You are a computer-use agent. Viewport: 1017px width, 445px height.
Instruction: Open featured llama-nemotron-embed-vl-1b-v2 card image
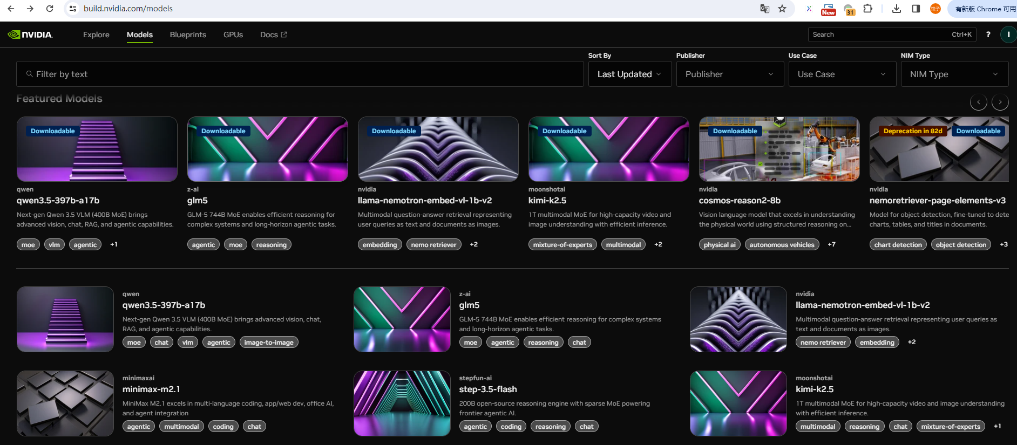point(438,149)
